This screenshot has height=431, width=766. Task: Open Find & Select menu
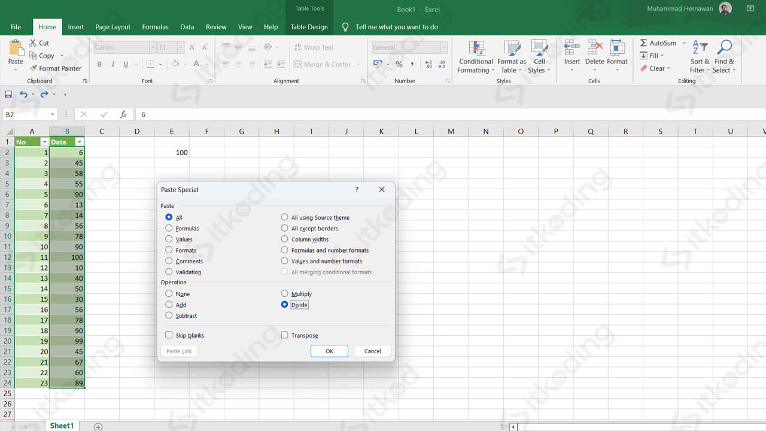tap(725, 57)
